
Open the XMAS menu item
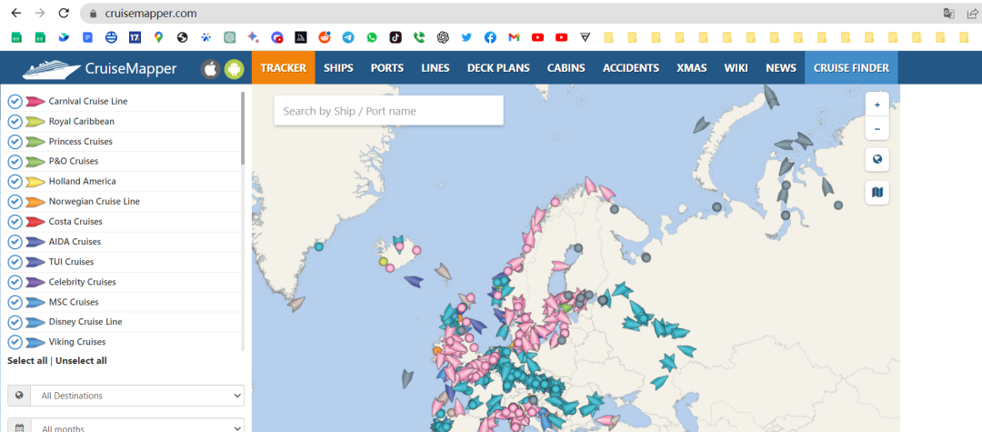[691, 68]
